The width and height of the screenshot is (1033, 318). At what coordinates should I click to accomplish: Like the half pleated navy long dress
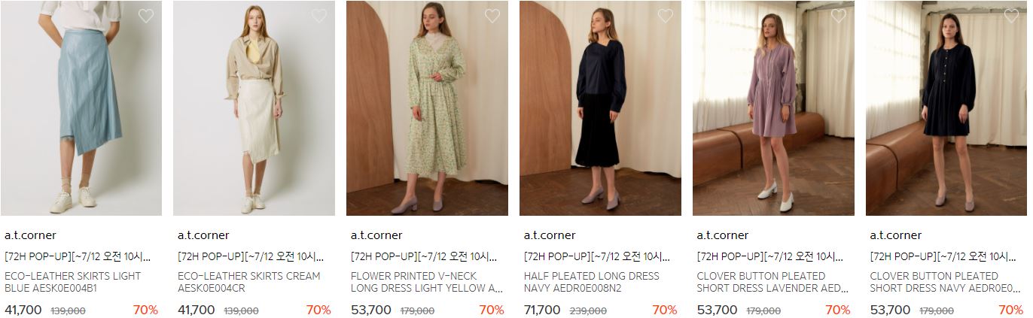point(666,16)
